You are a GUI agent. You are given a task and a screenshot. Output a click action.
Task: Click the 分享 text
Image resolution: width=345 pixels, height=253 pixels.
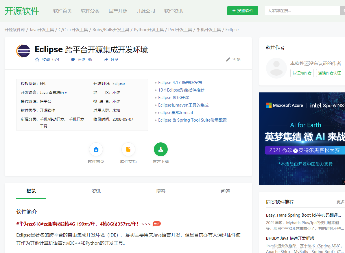tap(114, 59)
